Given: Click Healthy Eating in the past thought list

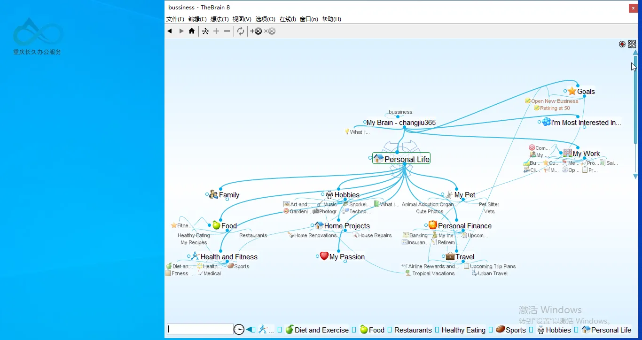Looking at the screenshot, I should (463, 330).
